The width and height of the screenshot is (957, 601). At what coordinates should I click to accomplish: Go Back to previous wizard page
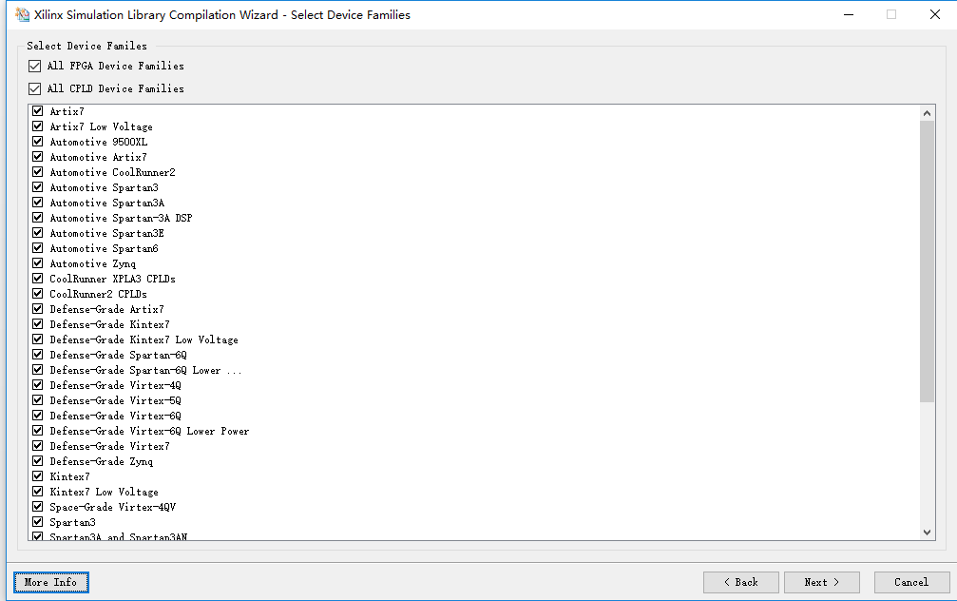[x=741, y=582]
